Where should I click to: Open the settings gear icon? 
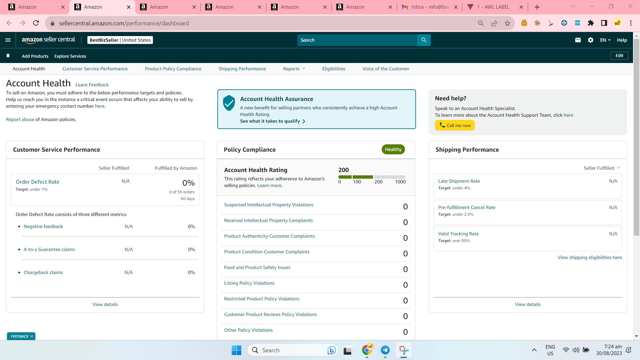pos(591,40)
